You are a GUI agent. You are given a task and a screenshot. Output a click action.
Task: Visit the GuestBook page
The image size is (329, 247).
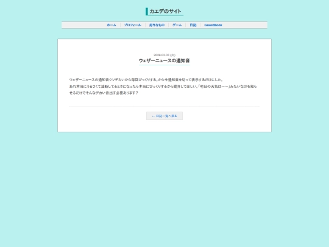[213, 25]
